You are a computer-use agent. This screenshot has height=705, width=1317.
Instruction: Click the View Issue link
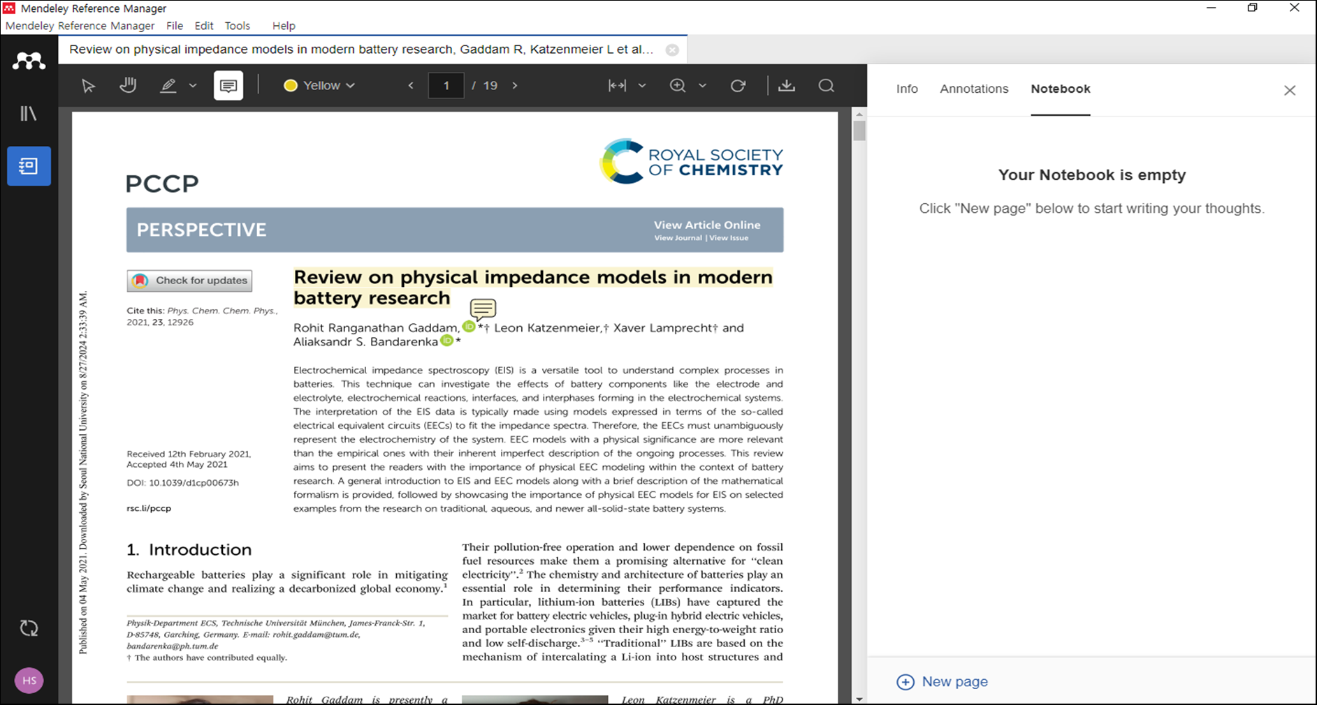click(x=729, y=238)
